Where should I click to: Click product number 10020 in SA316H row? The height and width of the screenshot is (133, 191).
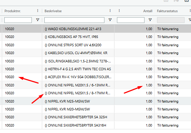(x=10, y=125)
